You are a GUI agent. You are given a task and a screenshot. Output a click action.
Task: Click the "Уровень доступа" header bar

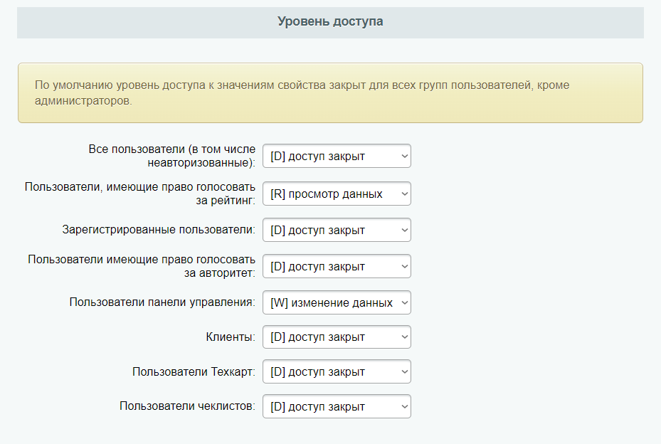tap(330, 21)
